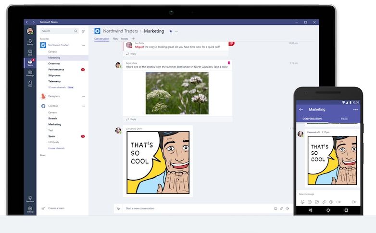Open the Overview channel
This screenshot has height=233, width=376.
point(54,63)
